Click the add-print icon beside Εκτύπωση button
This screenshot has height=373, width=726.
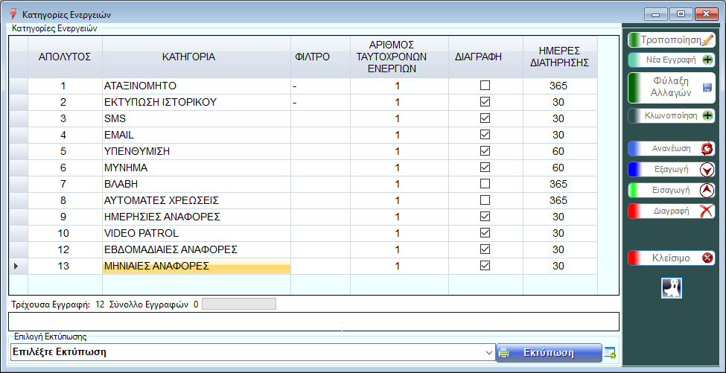click(x=611, y=353)
